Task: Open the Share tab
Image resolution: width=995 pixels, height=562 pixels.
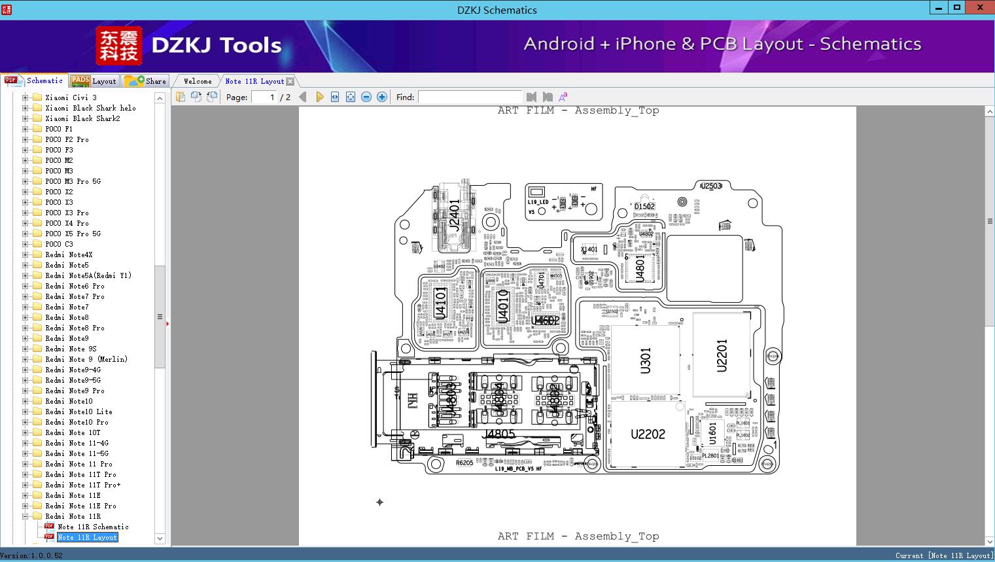Action: [x=146, y=81]
